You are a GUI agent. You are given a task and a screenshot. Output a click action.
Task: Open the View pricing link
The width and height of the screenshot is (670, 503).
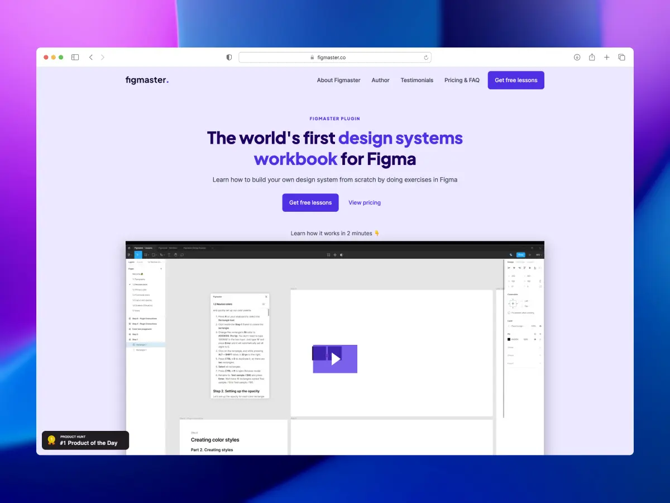coord(364,202)
